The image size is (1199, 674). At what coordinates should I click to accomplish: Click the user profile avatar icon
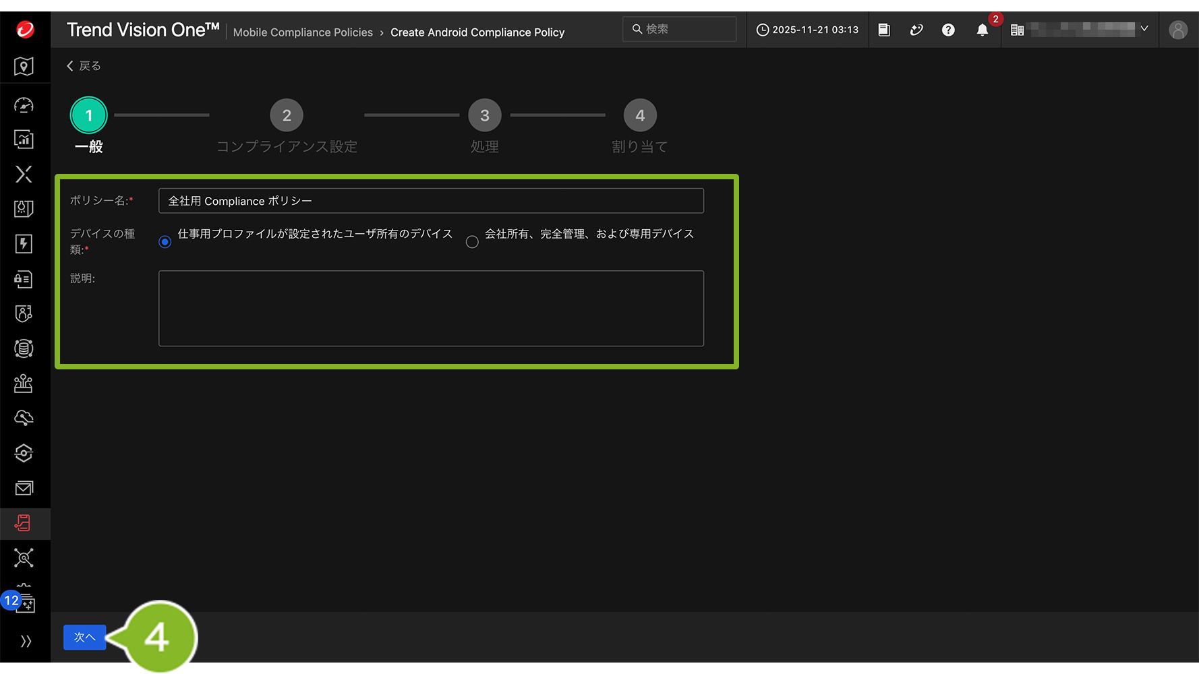click(x=1177, y=30)
